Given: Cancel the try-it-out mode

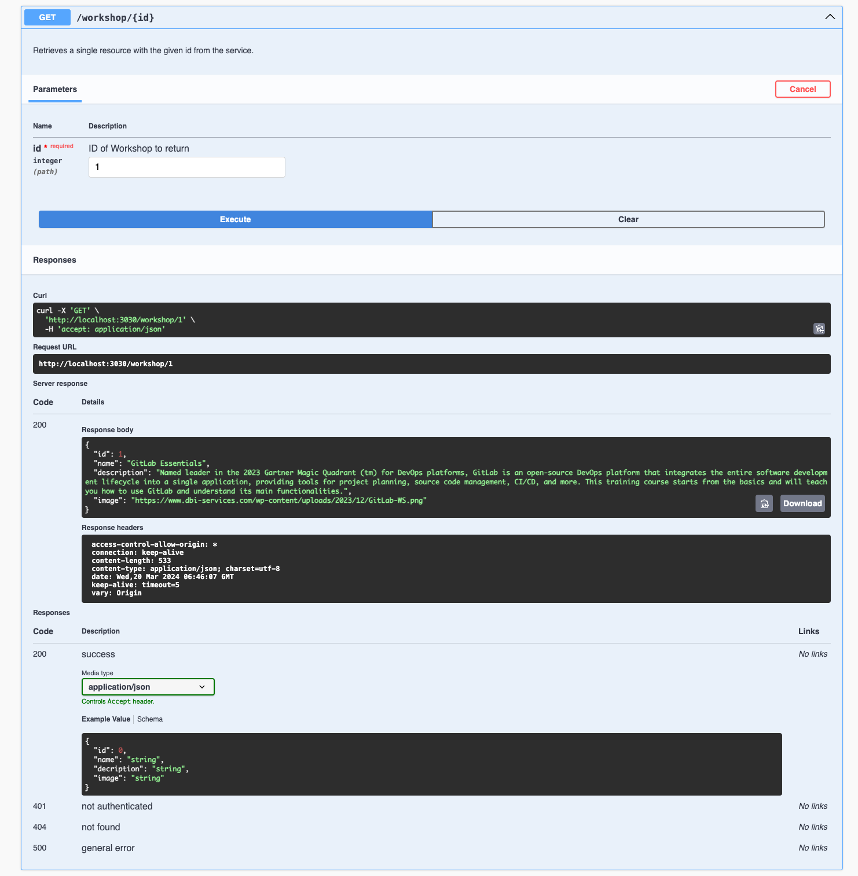Looking at the screenshot, I should pyautogui.click(x=802, y=89).
